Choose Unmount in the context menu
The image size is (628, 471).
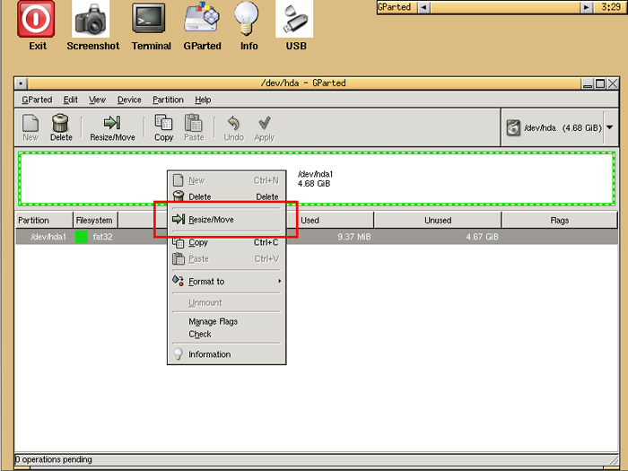click(x=226, y=303)
